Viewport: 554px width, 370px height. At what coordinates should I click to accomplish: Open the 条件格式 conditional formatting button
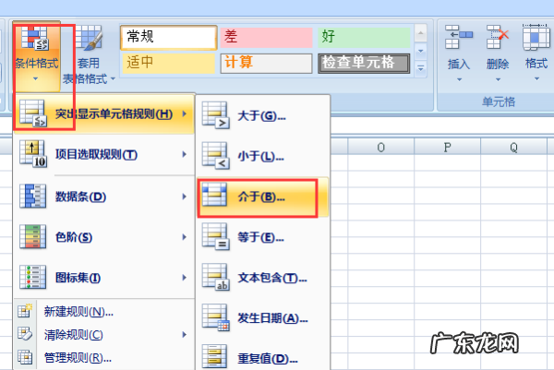[36, 55]
